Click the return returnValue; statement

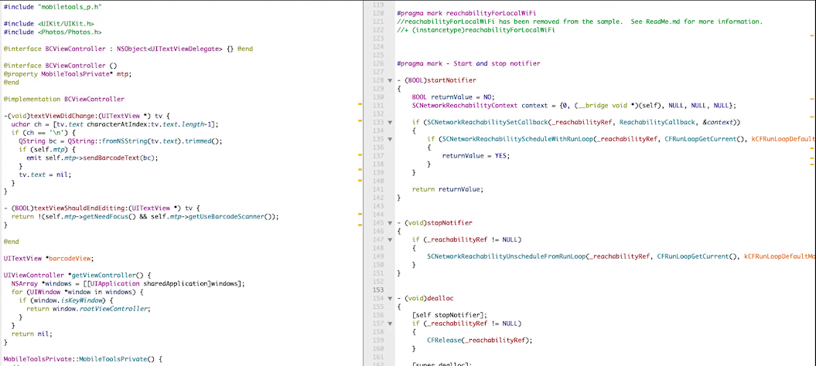tap(448, 189)
